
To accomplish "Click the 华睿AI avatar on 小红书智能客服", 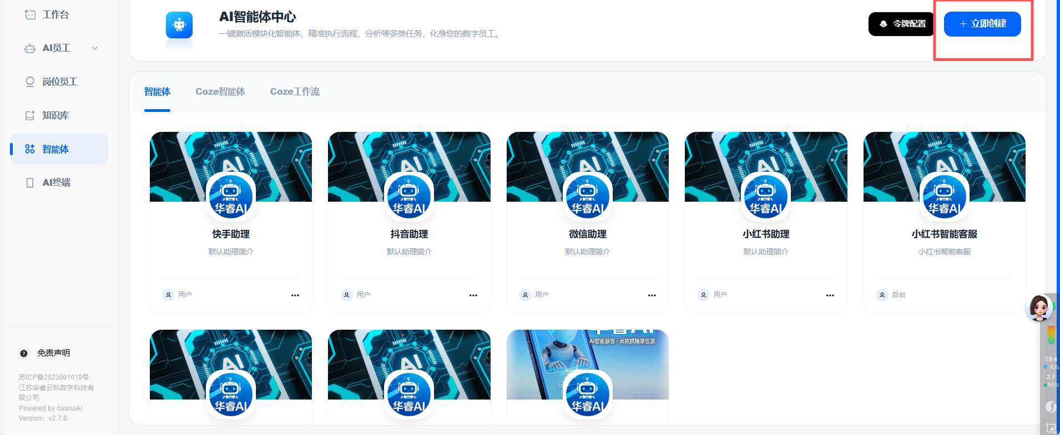I will [x=944, y=197].
